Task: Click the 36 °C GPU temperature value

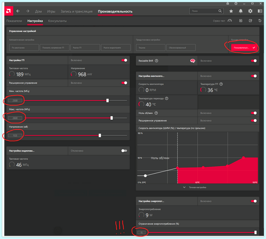Action: (x=212, y=90)
